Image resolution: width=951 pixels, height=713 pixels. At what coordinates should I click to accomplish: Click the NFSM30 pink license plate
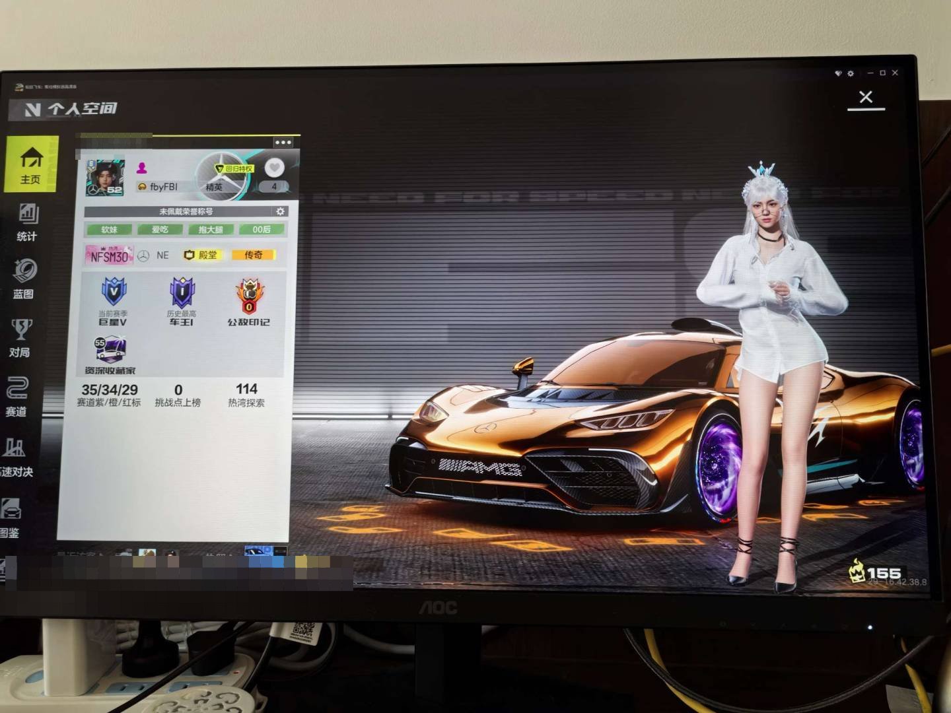109,256
